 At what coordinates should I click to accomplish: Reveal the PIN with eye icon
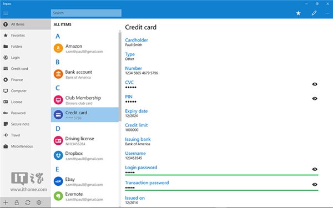315,99
